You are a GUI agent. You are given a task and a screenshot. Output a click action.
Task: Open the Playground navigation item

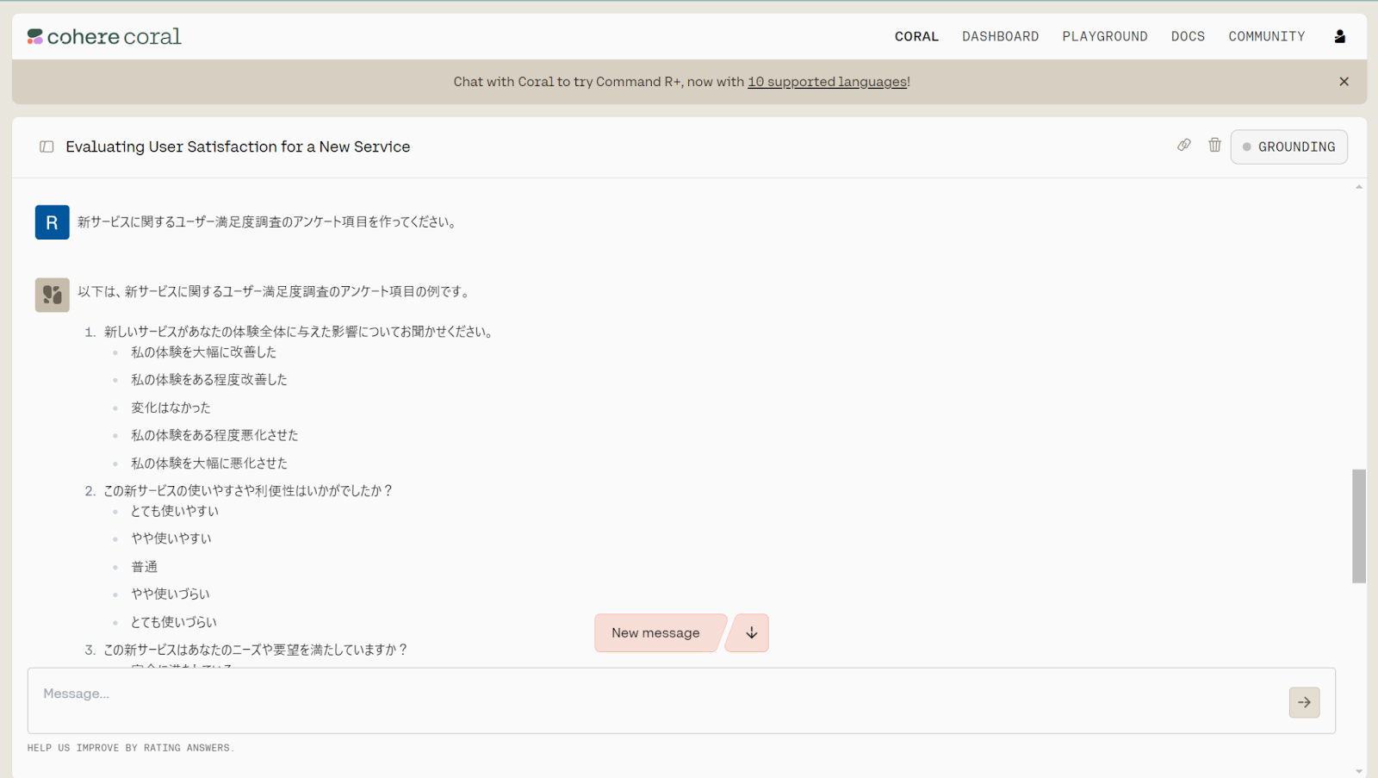[x=1104, y=36]
